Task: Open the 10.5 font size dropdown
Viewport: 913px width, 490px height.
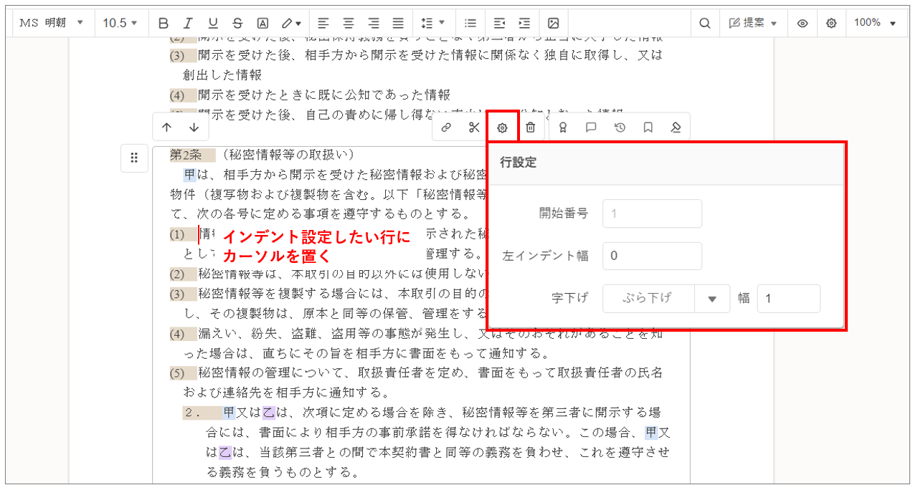Action: [x=120, y=23]
